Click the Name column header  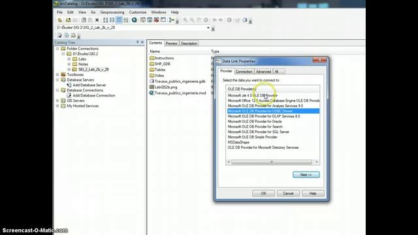(155, 52)
